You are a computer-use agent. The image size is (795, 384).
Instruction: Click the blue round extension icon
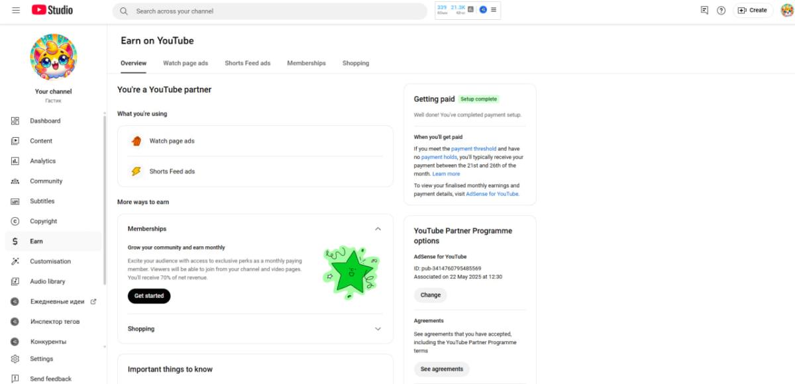click(483, 10)
